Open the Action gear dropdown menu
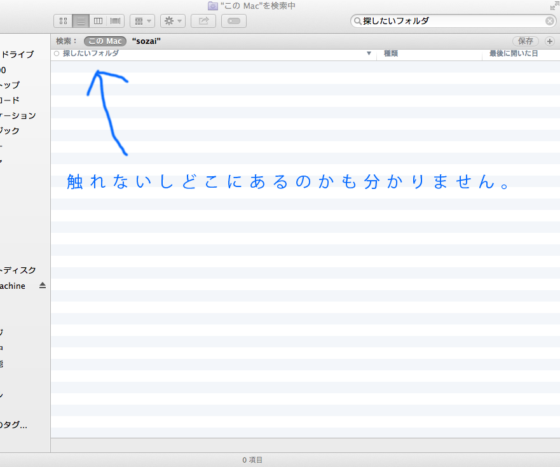The image size is (560, 467). [172, 21]
